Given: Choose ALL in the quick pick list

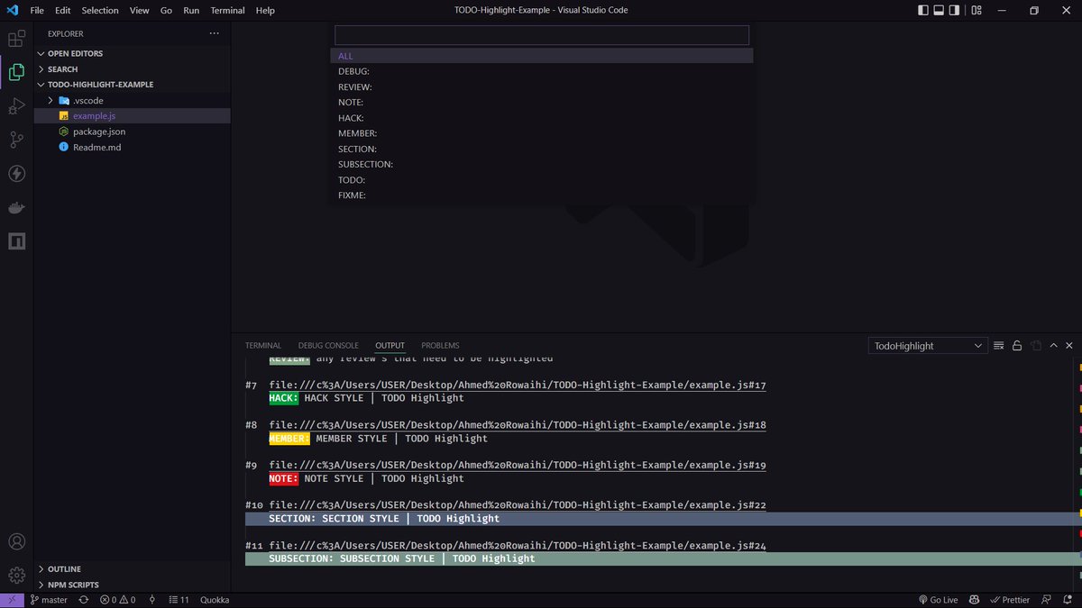Looking at the screenshot, I should [541, 56].
